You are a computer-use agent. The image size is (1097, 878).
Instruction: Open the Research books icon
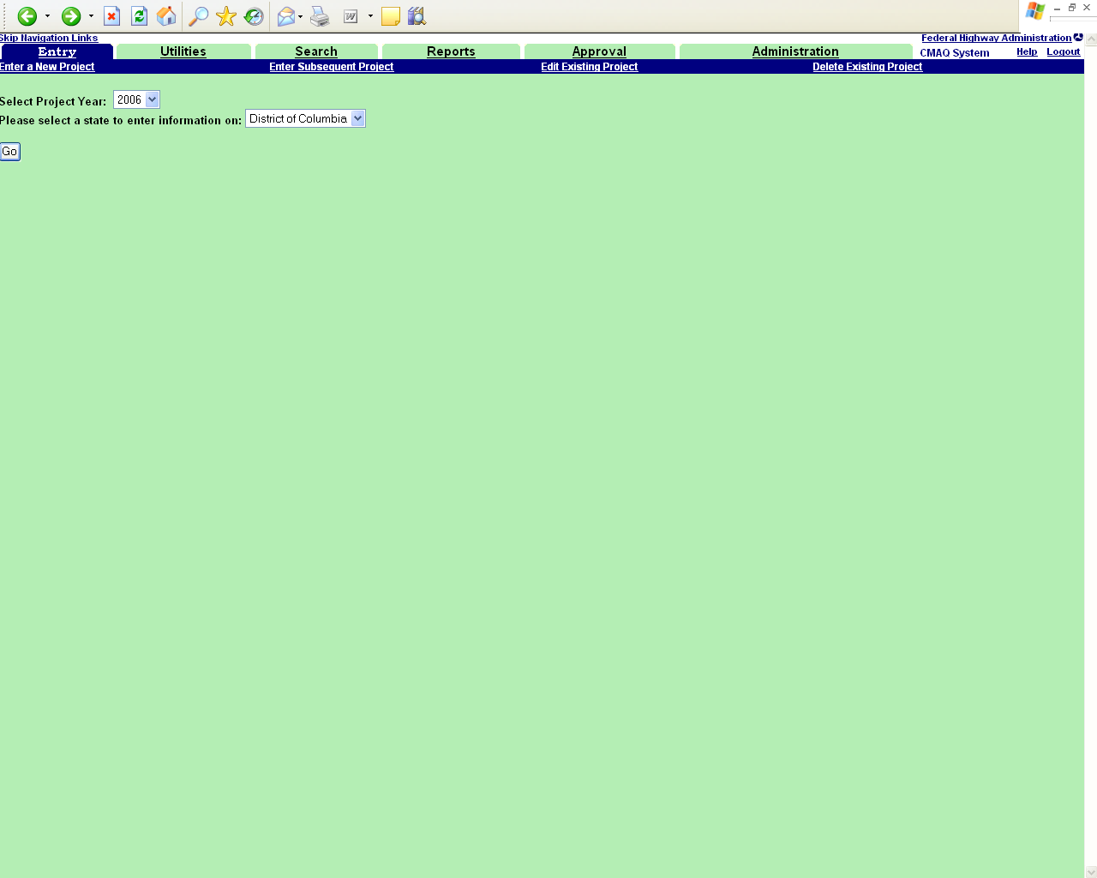(417, 16)
